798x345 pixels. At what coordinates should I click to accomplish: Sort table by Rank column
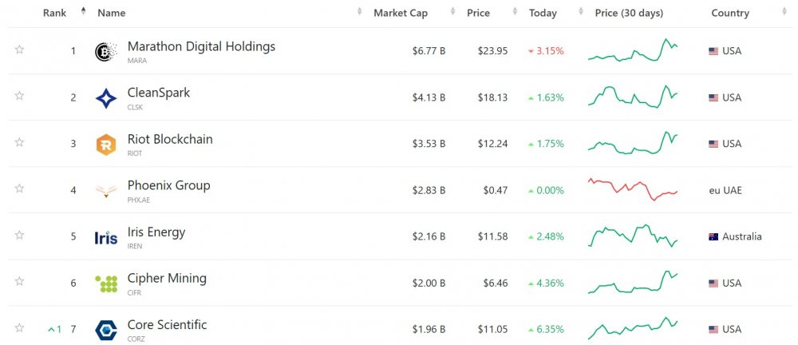[x=54, y=13]
